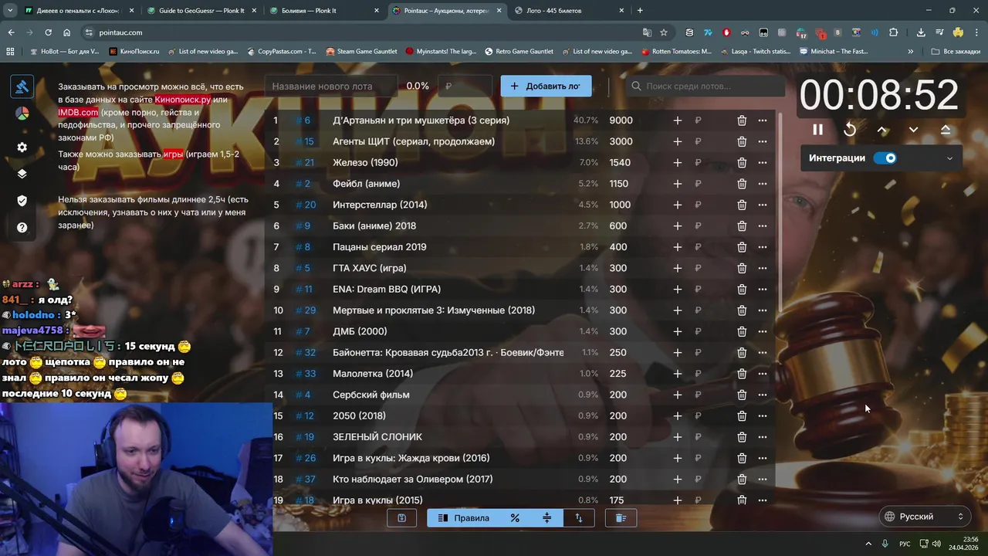Image resolution: width=988 pixels, height=556 pixels.
Task: Click the ruble field of Игра в куклы: Жажда крови
Action: point(698,458)
